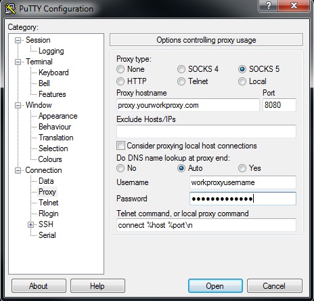
Task: Open the SSH category
Action: pos(46,224)
